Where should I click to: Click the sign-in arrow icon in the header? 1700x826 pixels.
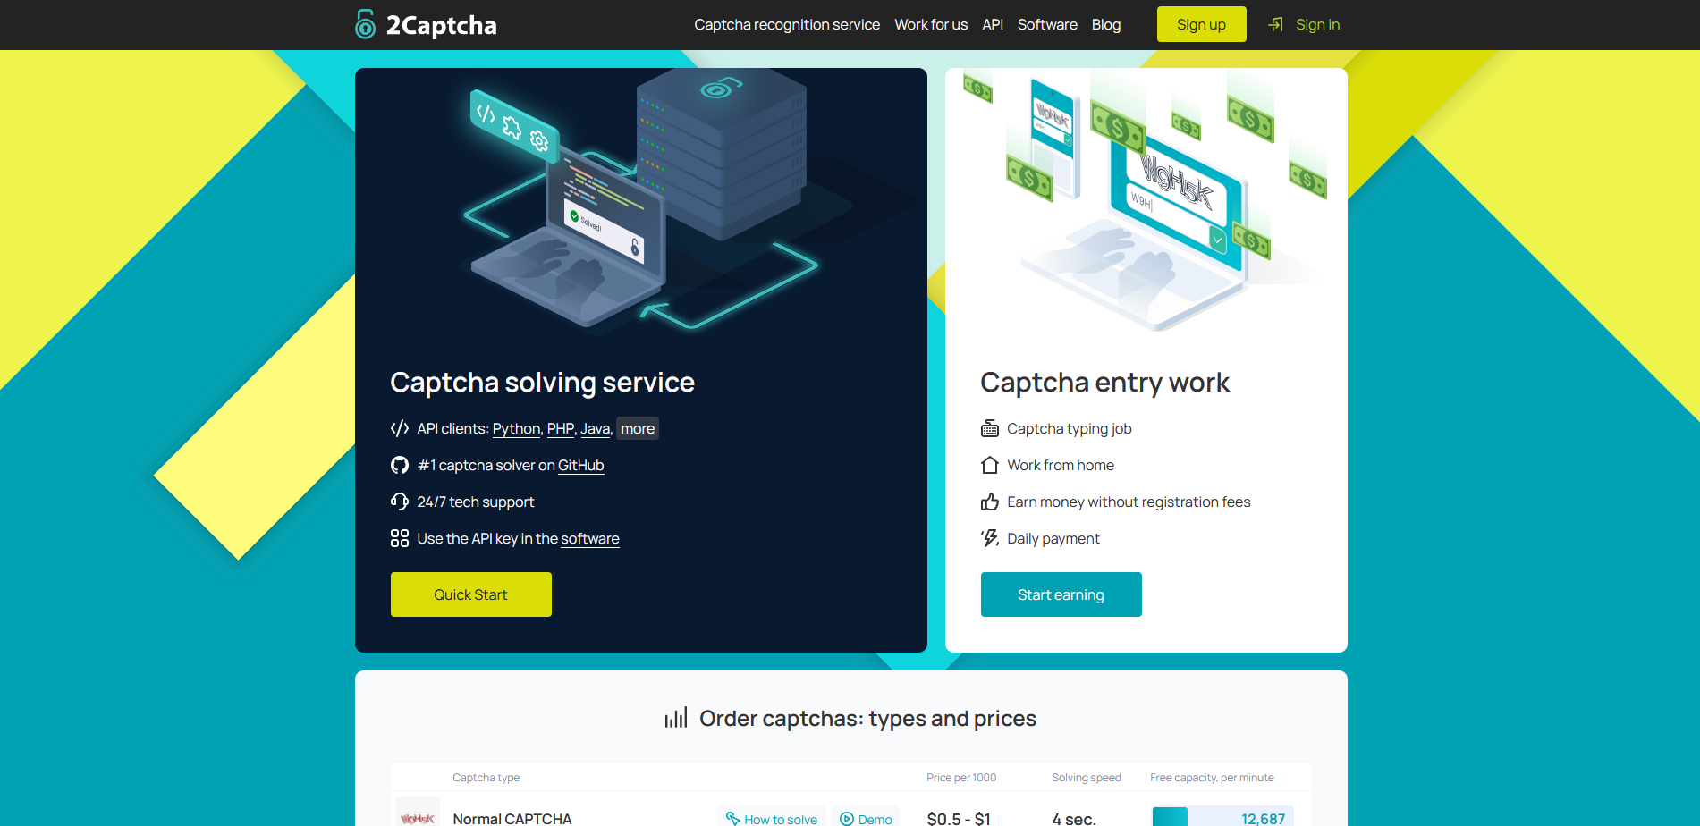click(1273, 24)
